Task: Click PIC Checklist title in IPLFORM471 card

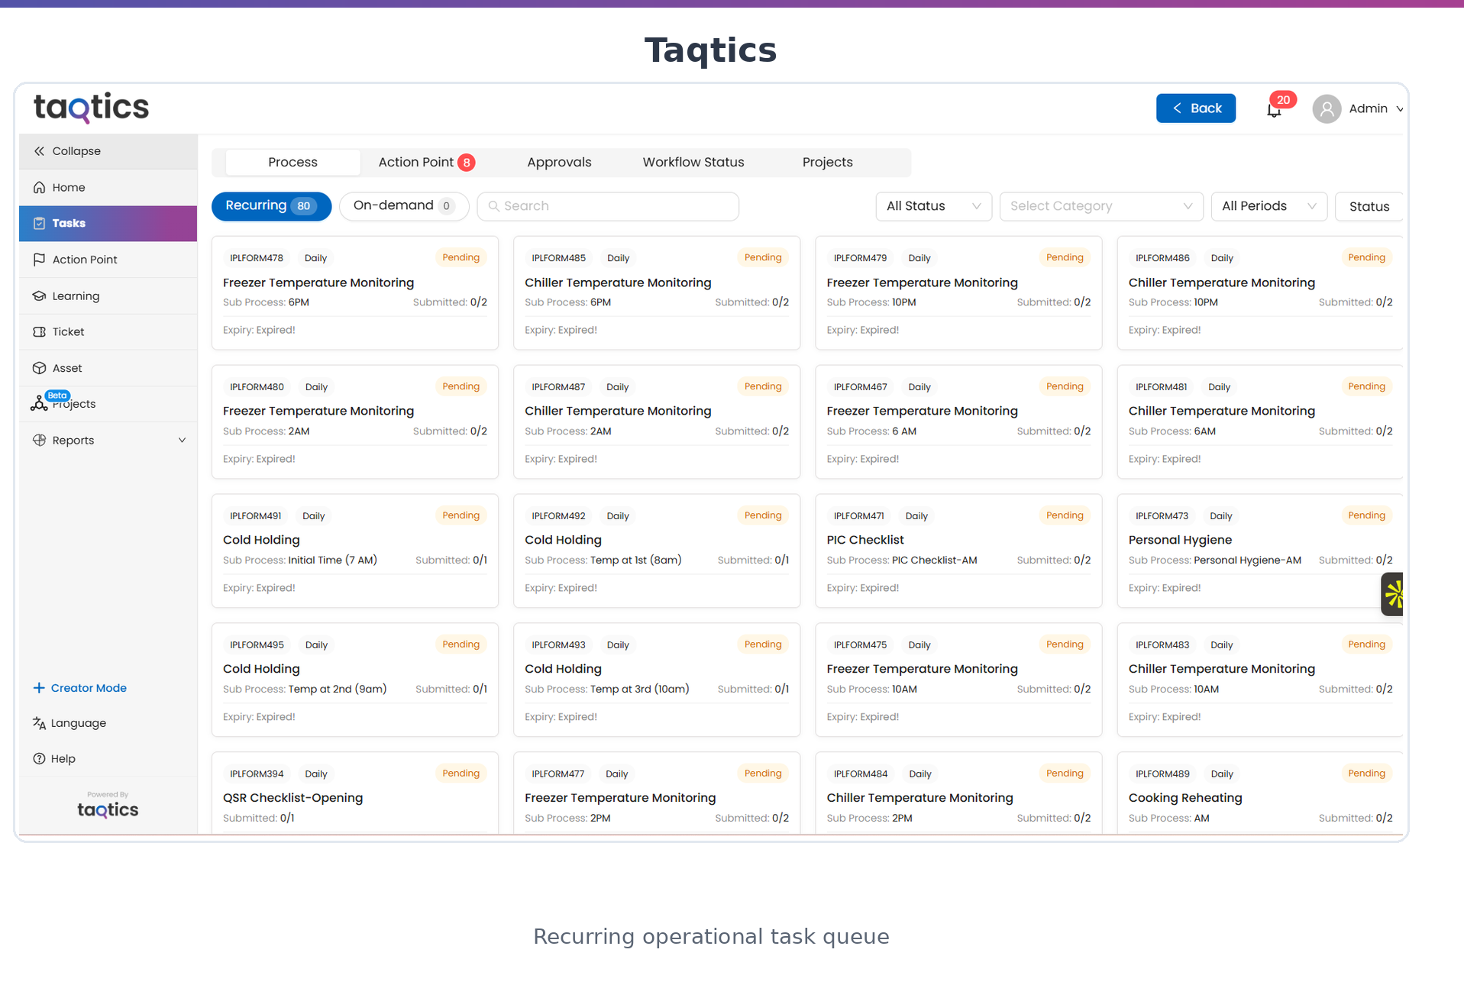Action: coord(865,540)
